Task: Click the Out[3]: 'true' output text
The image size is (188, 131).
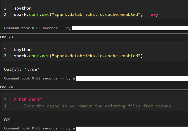Action: tap(22, 69)
